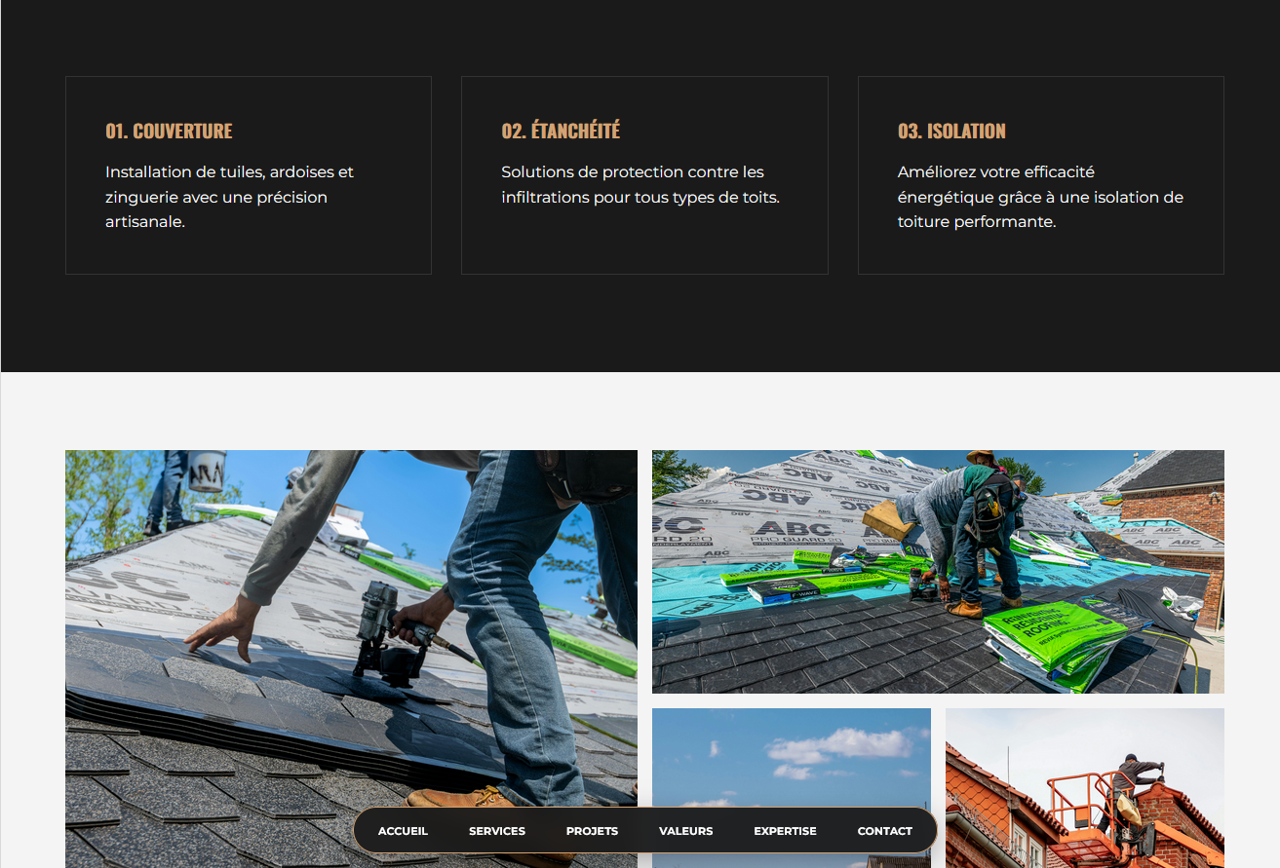Click the infiltration protection description text
This screenshot has width=1280, height=868.
pos(640,184)
